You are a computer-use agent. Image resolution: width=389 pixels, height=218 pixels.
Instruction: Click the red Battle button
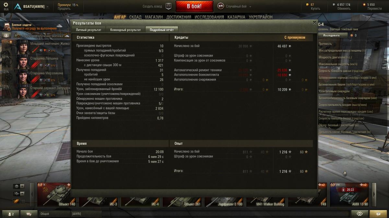[x=194, y=6]
